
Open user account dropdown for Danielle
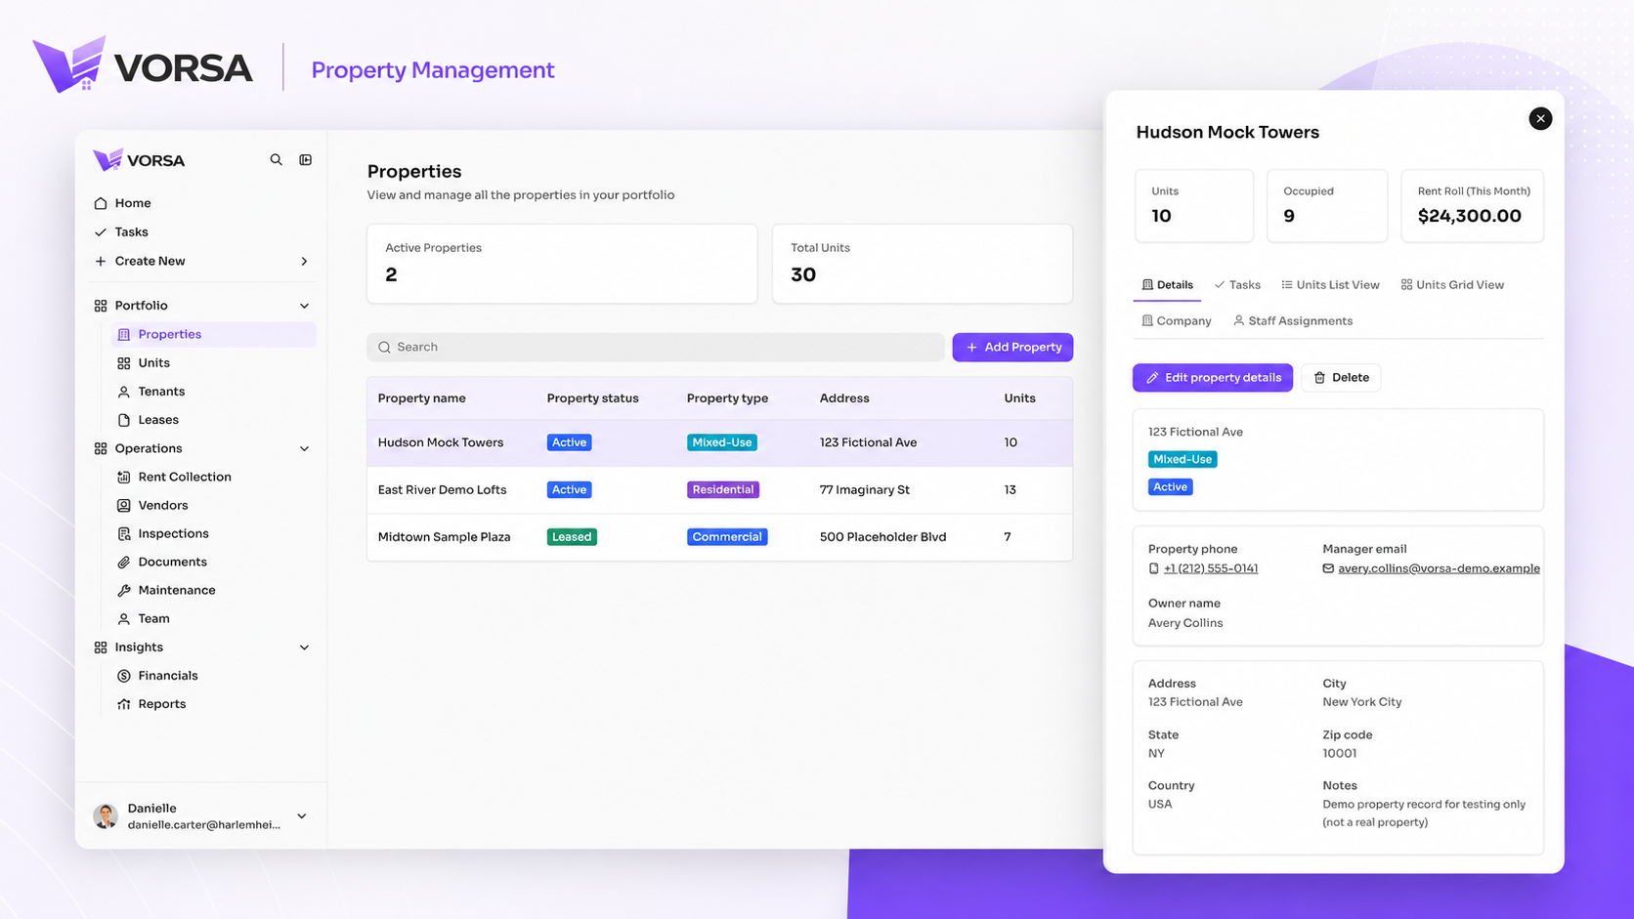pos(302,816)
